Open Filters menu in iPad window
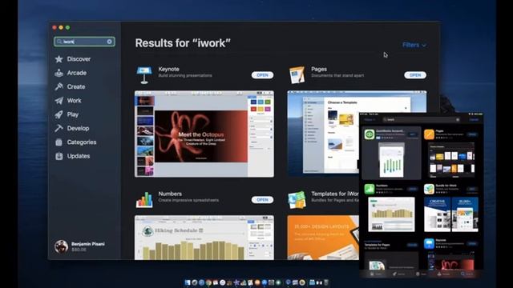513x288 pixels. [370, 120]
